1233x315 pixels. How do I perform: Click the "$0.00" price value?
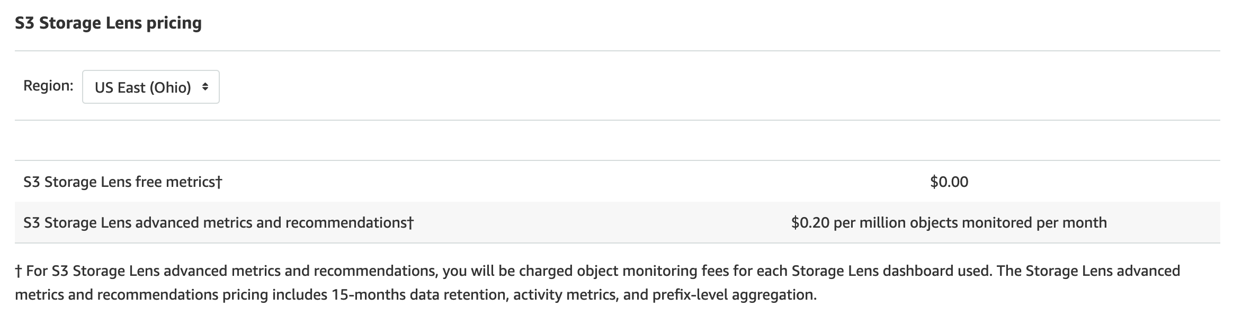949,182
